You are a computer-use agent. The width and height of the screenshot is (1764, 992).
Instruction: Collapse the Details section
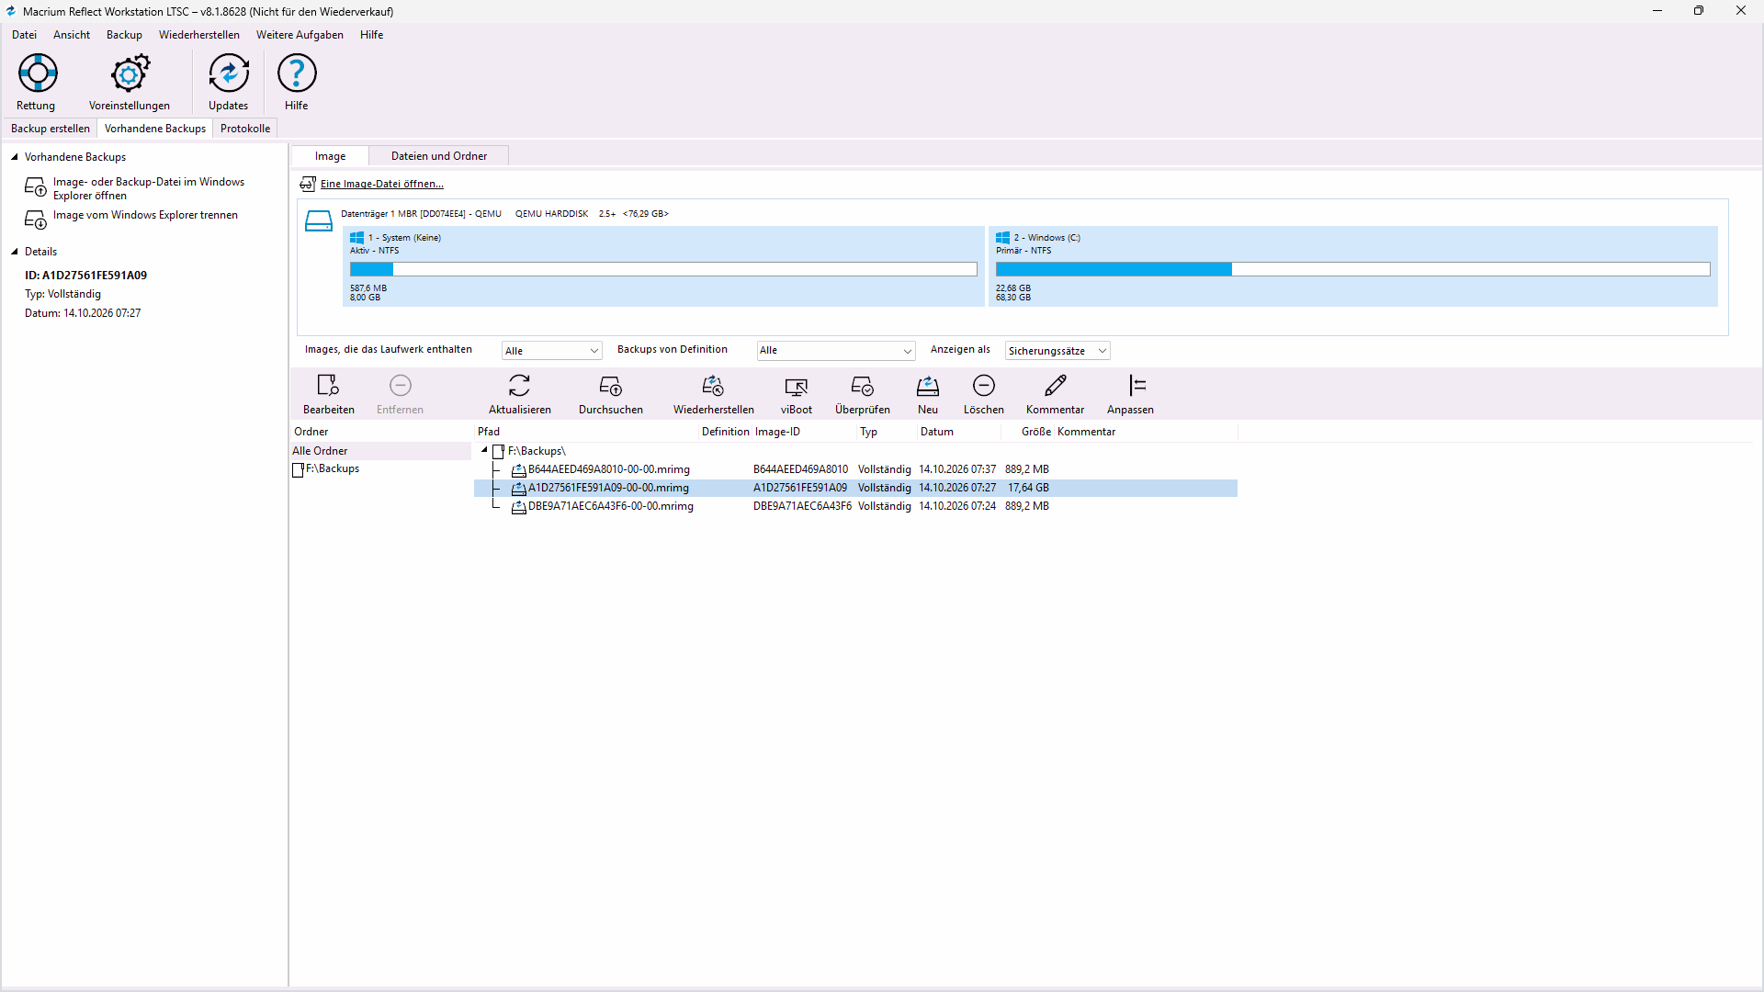coord(15,252)
